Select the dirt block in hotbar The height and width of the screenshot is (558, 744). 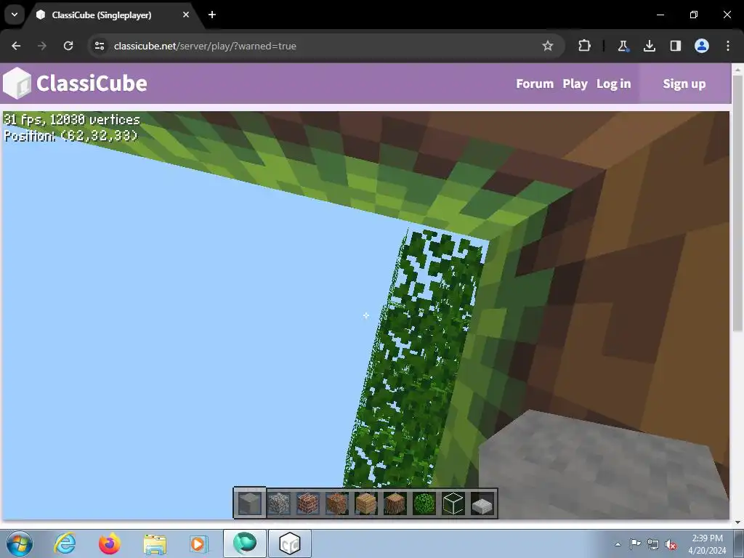pos(337,504)
